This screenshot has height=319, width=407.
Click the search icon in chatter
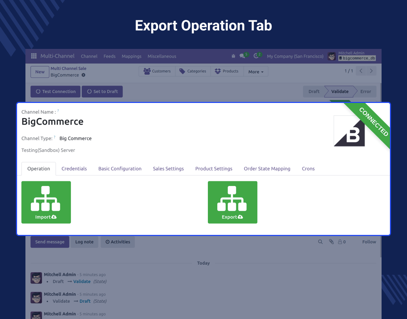[320, 242]
